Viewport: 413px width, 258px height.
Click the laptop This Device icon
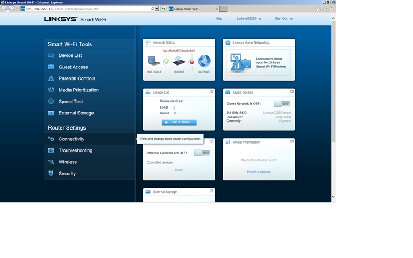pyautogui.click(x=154, y=61)
